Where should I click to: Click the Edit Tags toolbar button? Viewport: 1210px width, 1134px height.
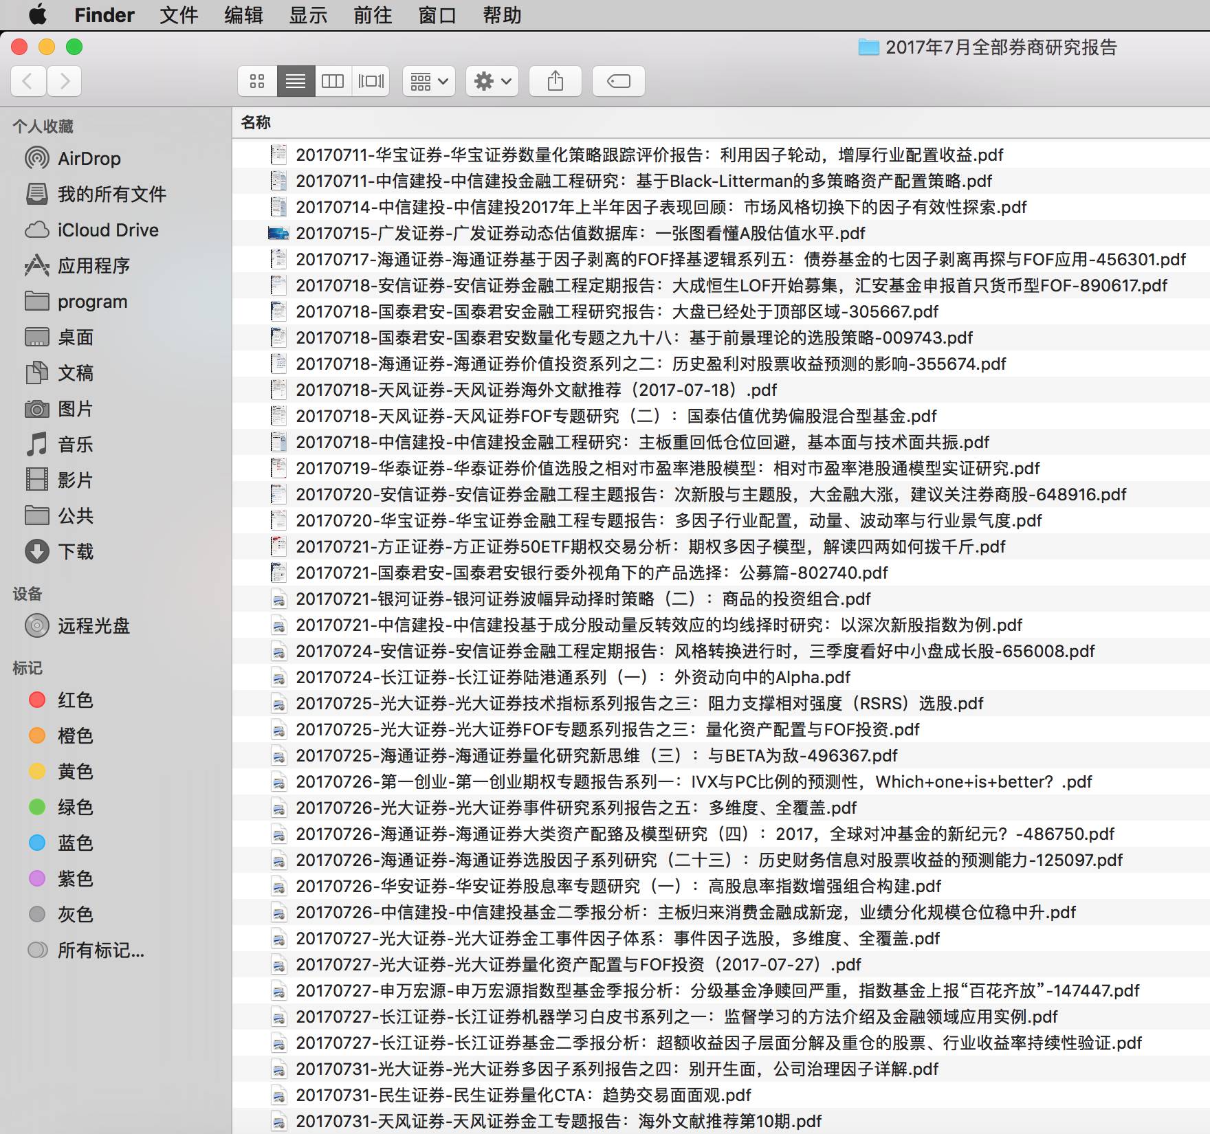tap(619, 81)
